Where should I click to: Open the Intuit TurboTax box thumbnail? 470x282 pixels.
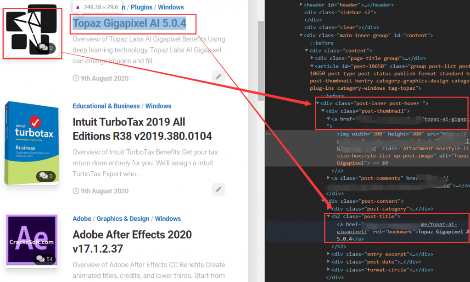click(32, 143)
